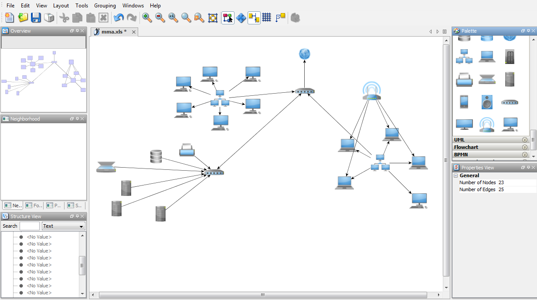Image resolution: width=537 pixels, height=300 pixels.
Task: Open the document list dropdown beside tab arrows
Action: (445, 32)
